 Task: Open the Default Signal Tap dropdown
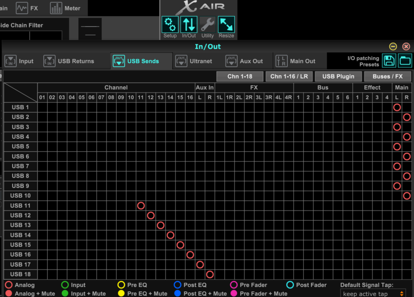click(x=373, y=294)
